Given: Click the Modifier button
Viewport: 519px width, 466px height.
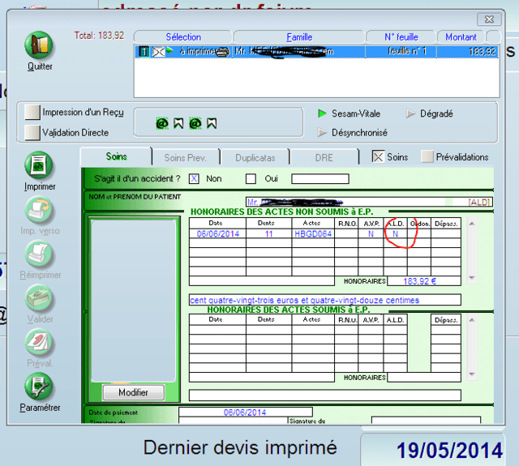Looking at the screenshot, I should 133,392.
